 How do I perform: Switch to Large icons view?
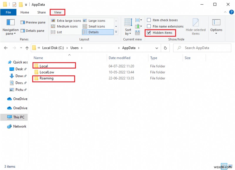point(97,21)
